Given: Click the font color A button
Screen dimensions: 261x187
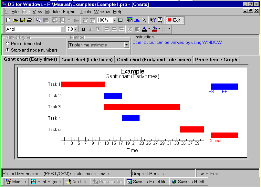Looking at the screenshot, I should (144, 29).
